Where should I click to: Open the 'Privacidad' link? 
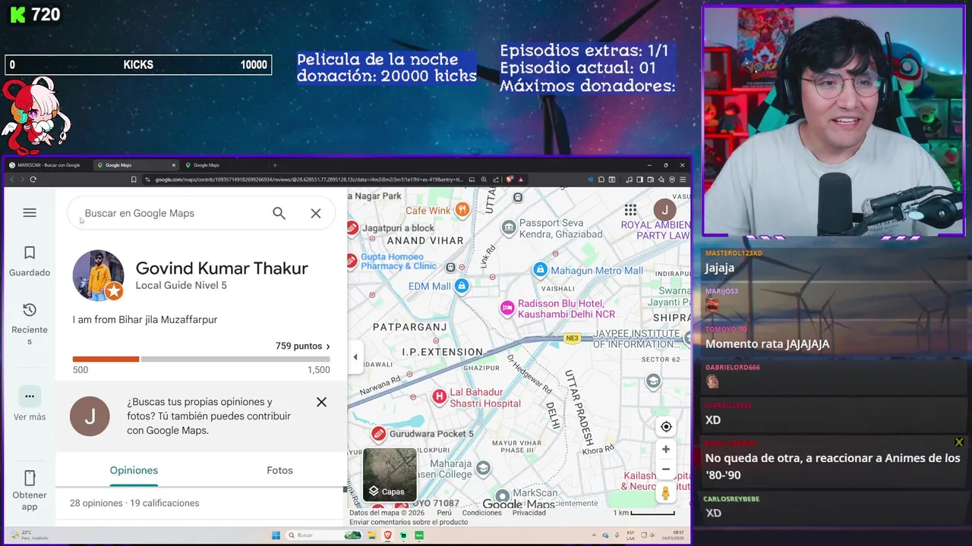[529, 513]
